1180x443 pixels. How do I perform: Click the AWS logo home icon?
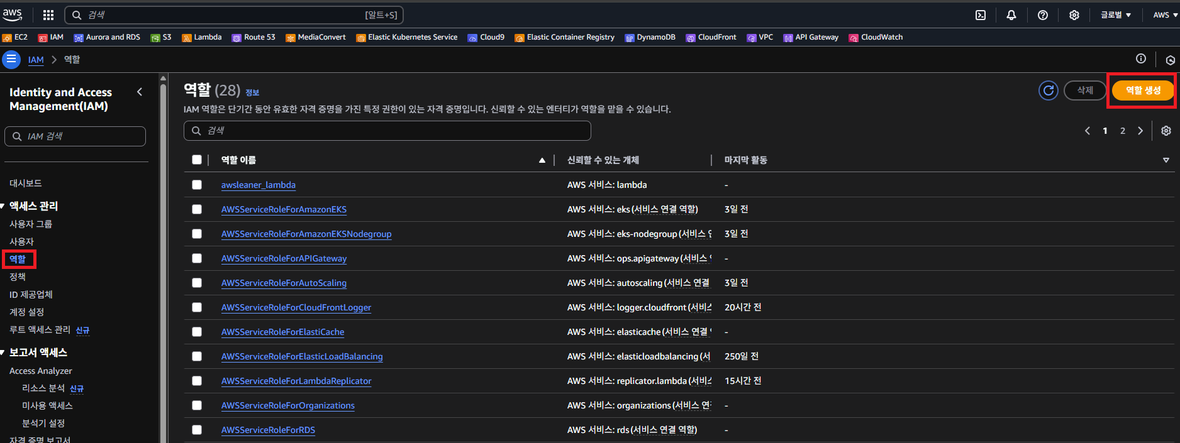(x=13, y=14)
